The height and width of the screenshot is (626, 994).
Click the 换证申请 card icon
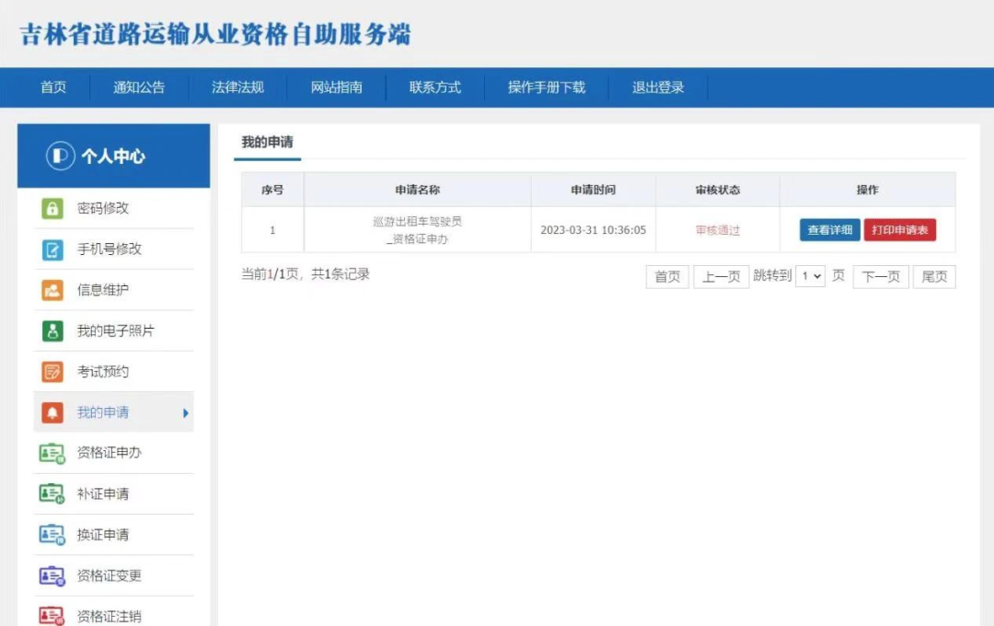[52, 535]
